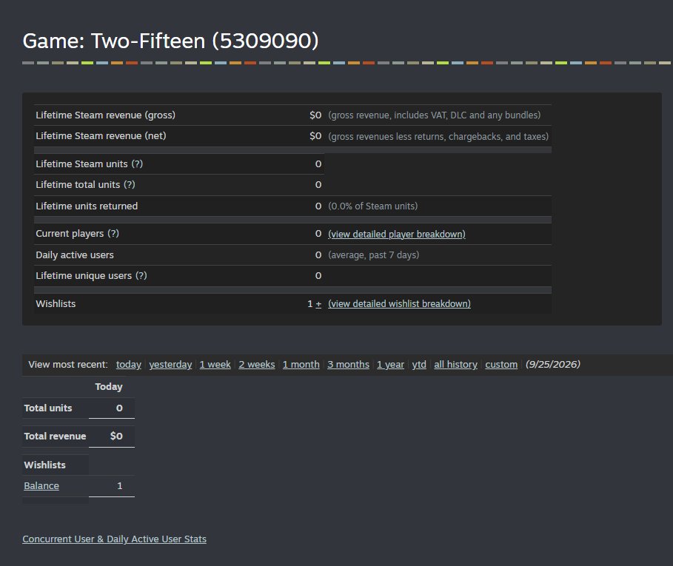Show the '2 weeks' time range
Screen dimensions: 673x566
point(257,365)
